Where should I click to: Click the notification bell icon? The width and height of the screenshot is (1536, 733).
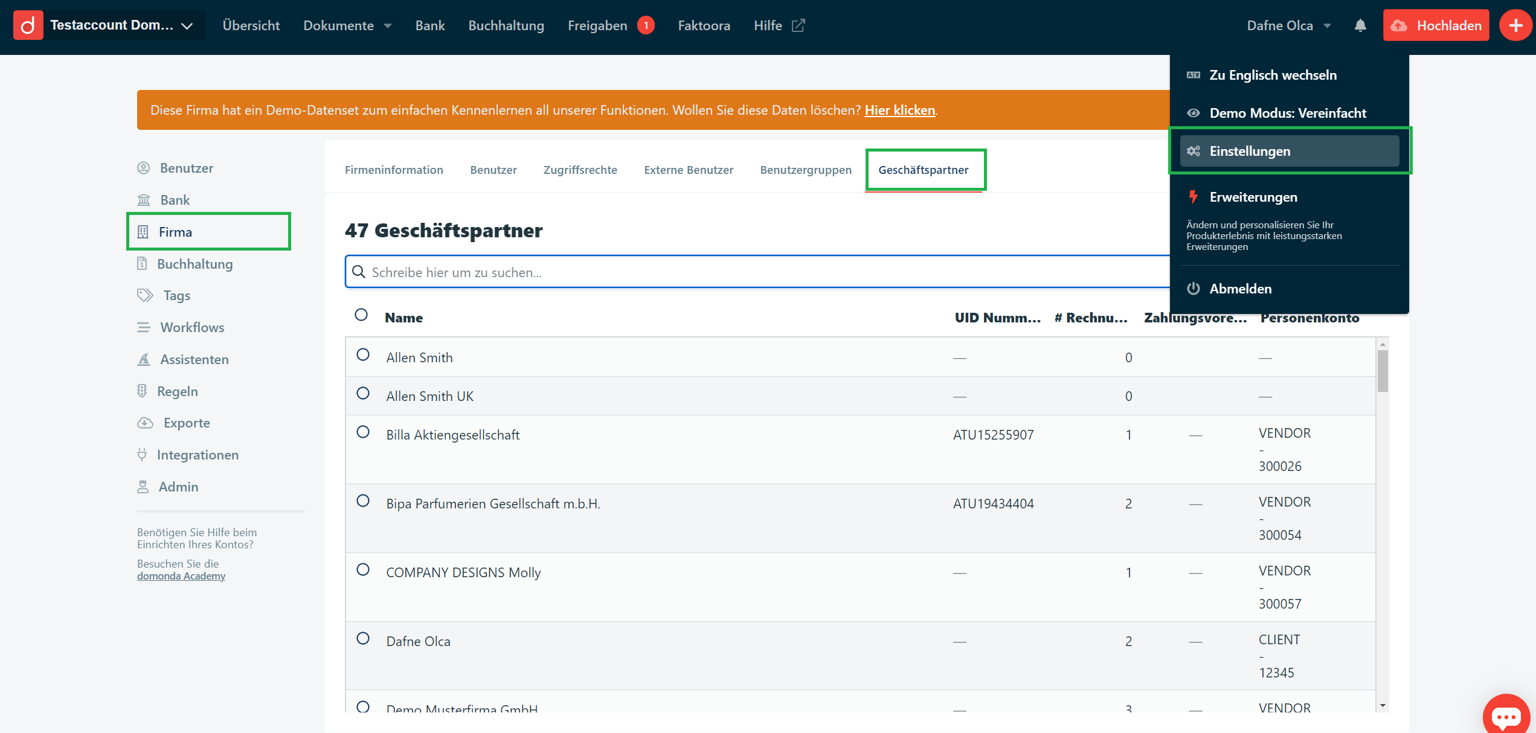coord(1360,25)
